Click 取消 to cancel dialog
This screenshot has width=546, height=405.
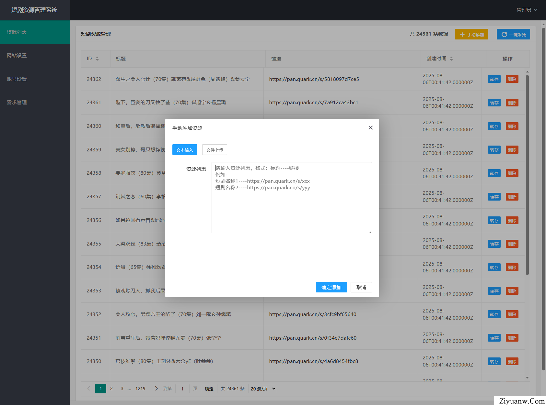[x=361, y=287]
